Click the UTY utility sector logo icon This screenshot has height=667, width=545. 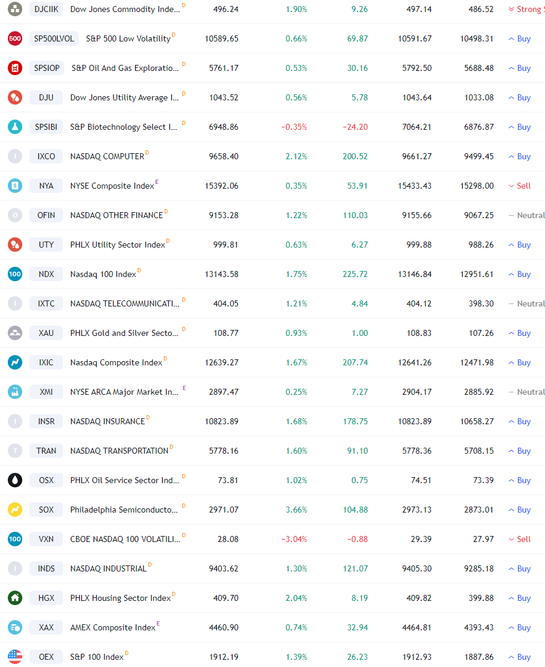pos(15,245)
